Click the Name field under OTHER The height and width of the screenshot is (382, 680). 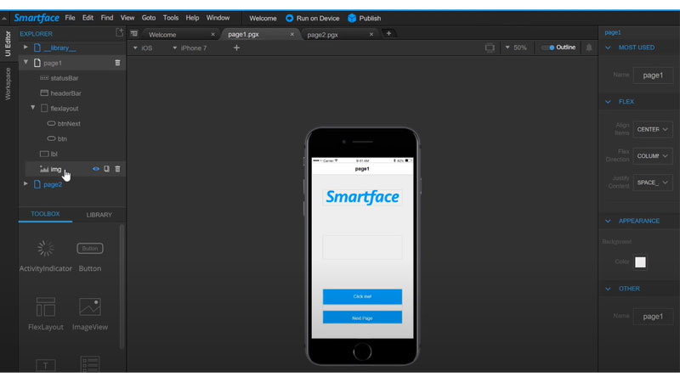point(653,317)
